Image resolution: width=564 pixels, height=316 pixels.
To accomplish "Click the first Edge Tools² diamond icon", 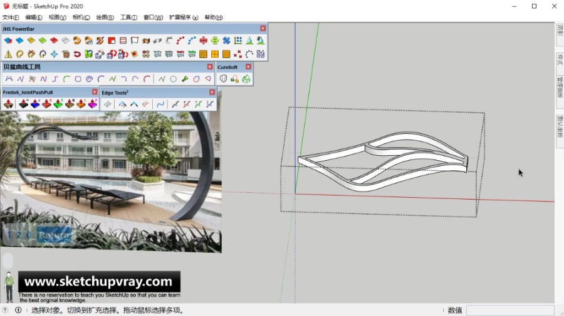I will [108, 104].
